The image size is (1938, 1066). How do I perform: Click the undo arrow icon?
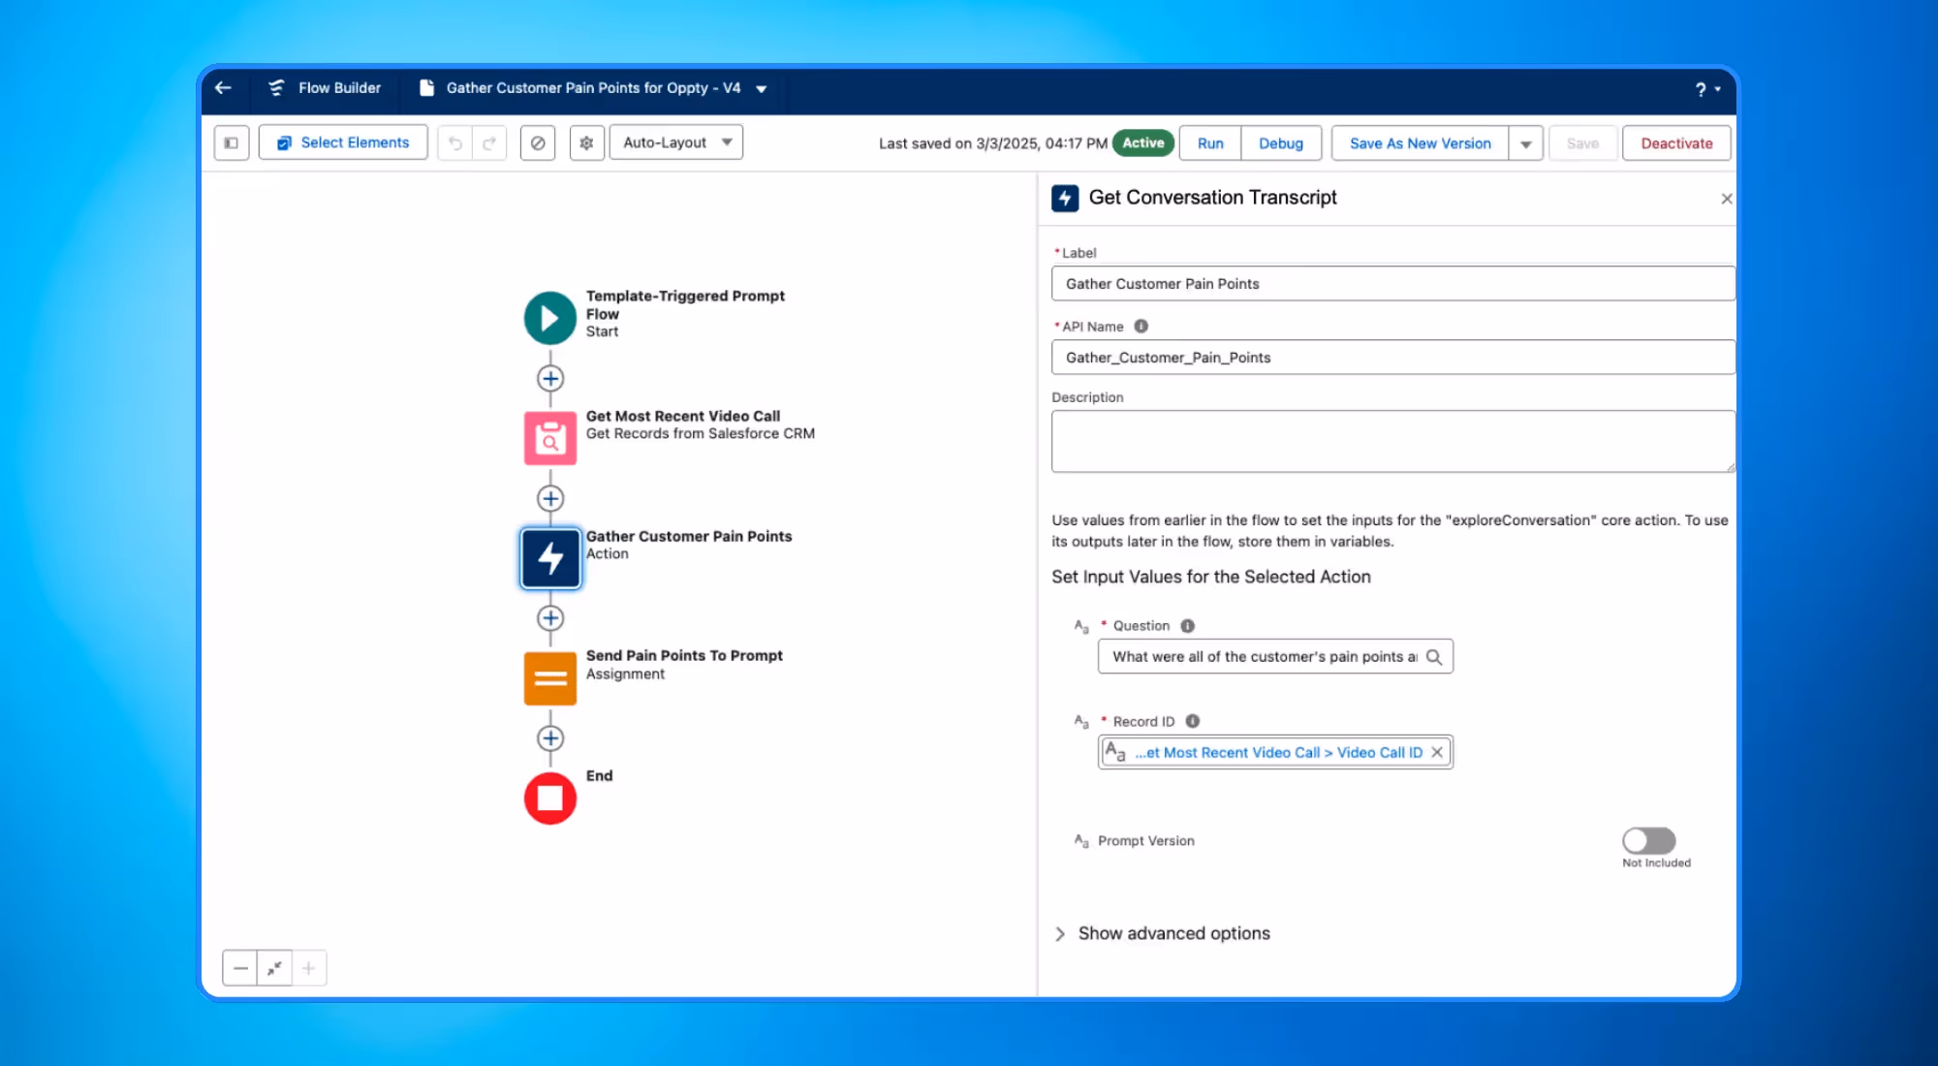click(x=455, y=142)
